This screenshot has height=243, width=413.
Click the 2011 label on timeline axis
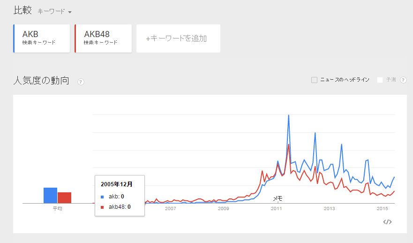277,209
